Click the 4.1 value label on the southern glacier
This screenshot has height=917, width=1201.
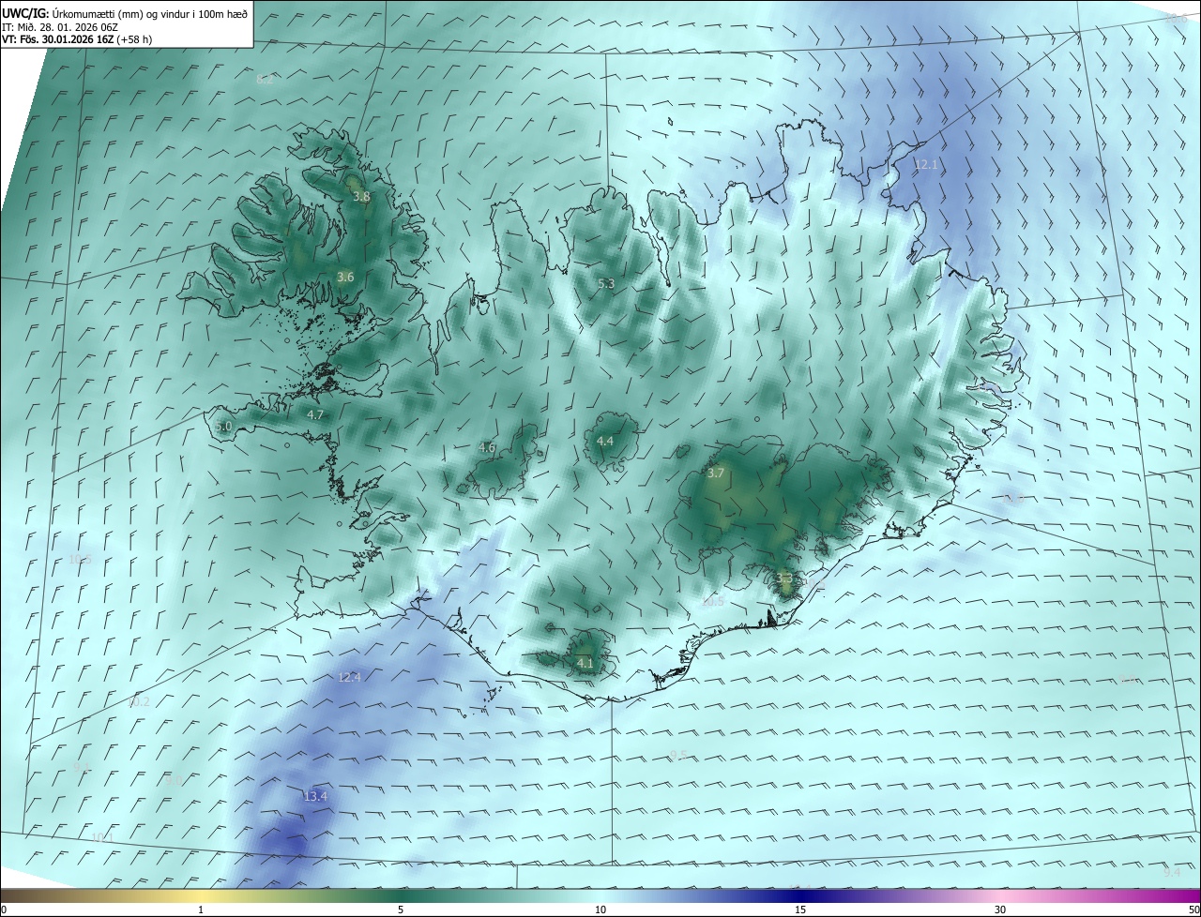coord(585,664)
